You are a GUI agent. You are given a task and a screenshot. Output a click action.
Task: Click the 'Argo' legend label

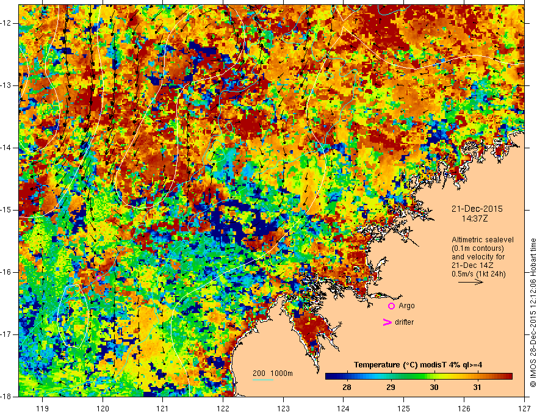tap(406, 306)
